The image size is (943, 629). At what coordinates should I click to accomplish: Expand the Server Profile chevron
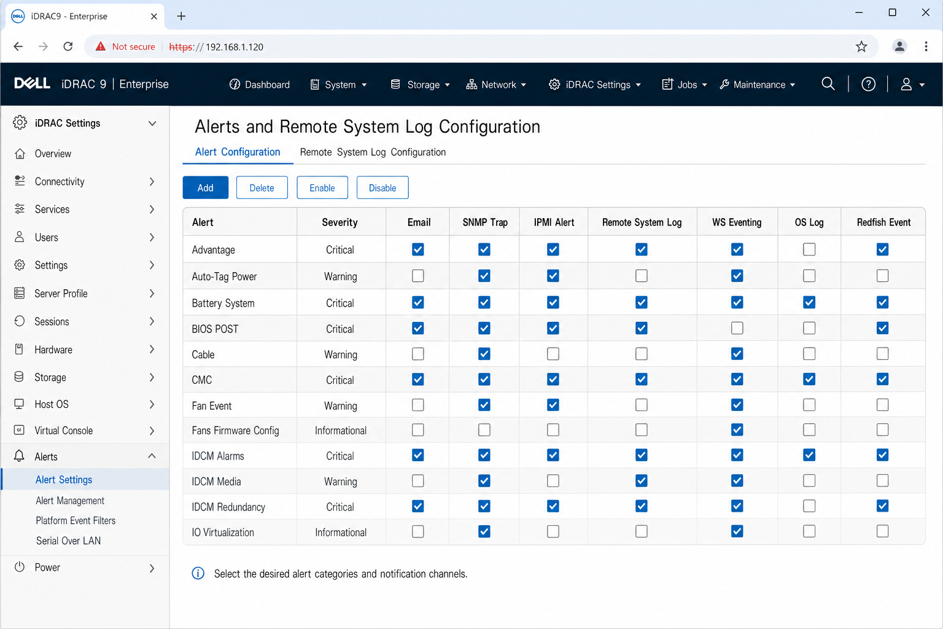click(x=152, y=293)
